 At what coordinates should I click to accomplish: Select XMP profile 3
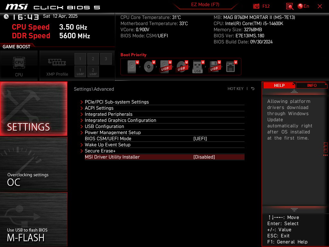tap(106, 59)
